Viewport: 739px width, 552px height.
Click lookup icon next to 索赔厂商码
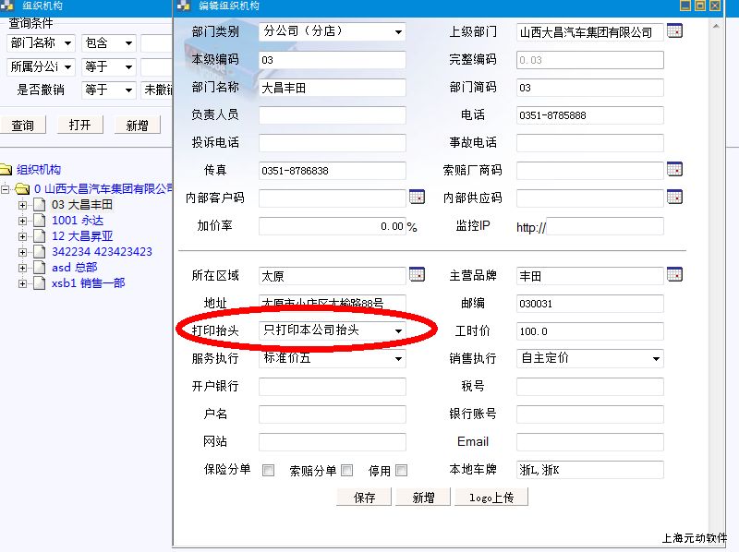coord(674,170)
